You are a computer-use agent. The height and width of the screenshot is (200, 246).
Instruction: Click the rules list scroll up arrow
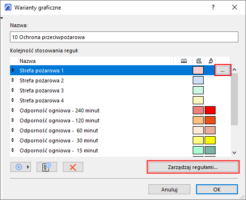pos(235,70)
